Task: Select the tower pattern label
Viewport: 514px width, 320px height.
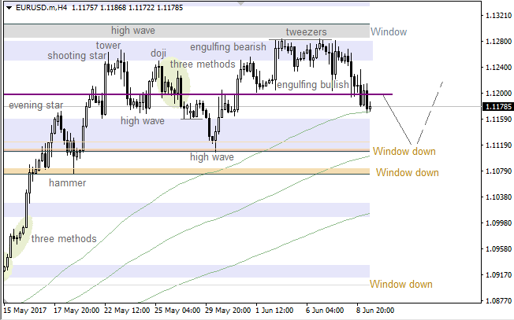Action: pos(109,46)
